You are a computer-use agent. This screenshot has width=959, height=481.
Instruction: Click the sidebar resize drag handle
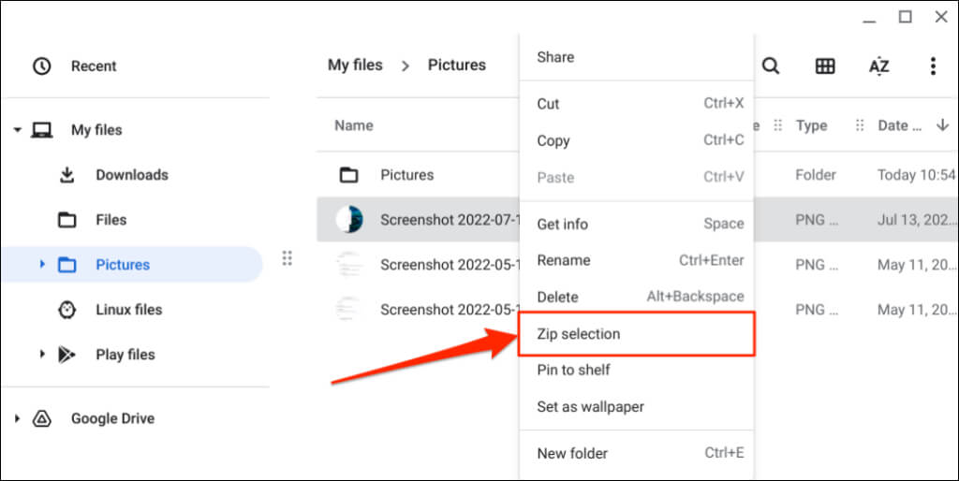288,257
